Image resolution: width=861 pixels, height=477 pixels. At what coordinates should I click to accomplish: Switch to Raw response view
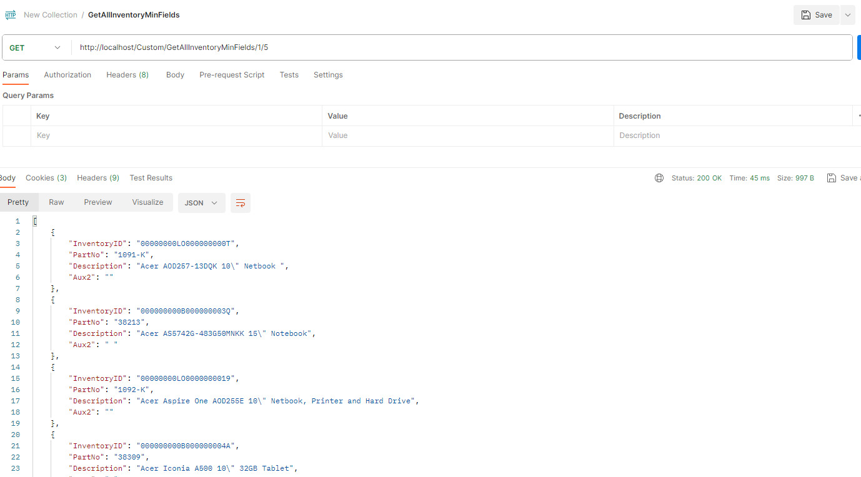coord(56,202)
